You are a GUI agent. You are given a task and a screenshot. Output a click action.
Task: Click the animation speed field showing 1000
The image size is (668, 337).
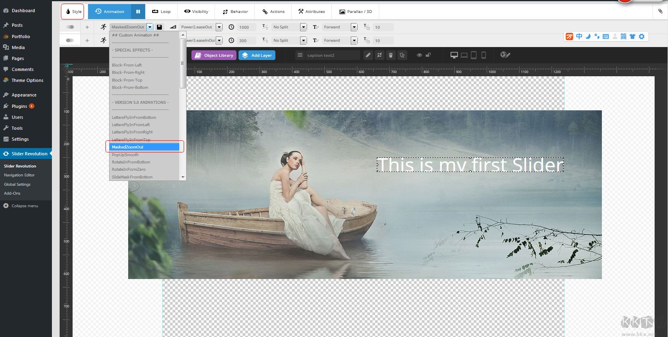247,27
